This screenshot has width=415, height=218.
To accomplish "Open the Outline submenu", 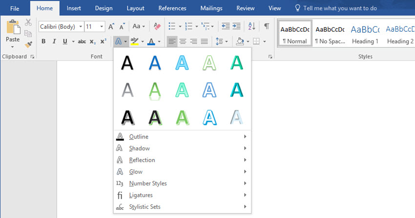I will [x=183, y=137].
